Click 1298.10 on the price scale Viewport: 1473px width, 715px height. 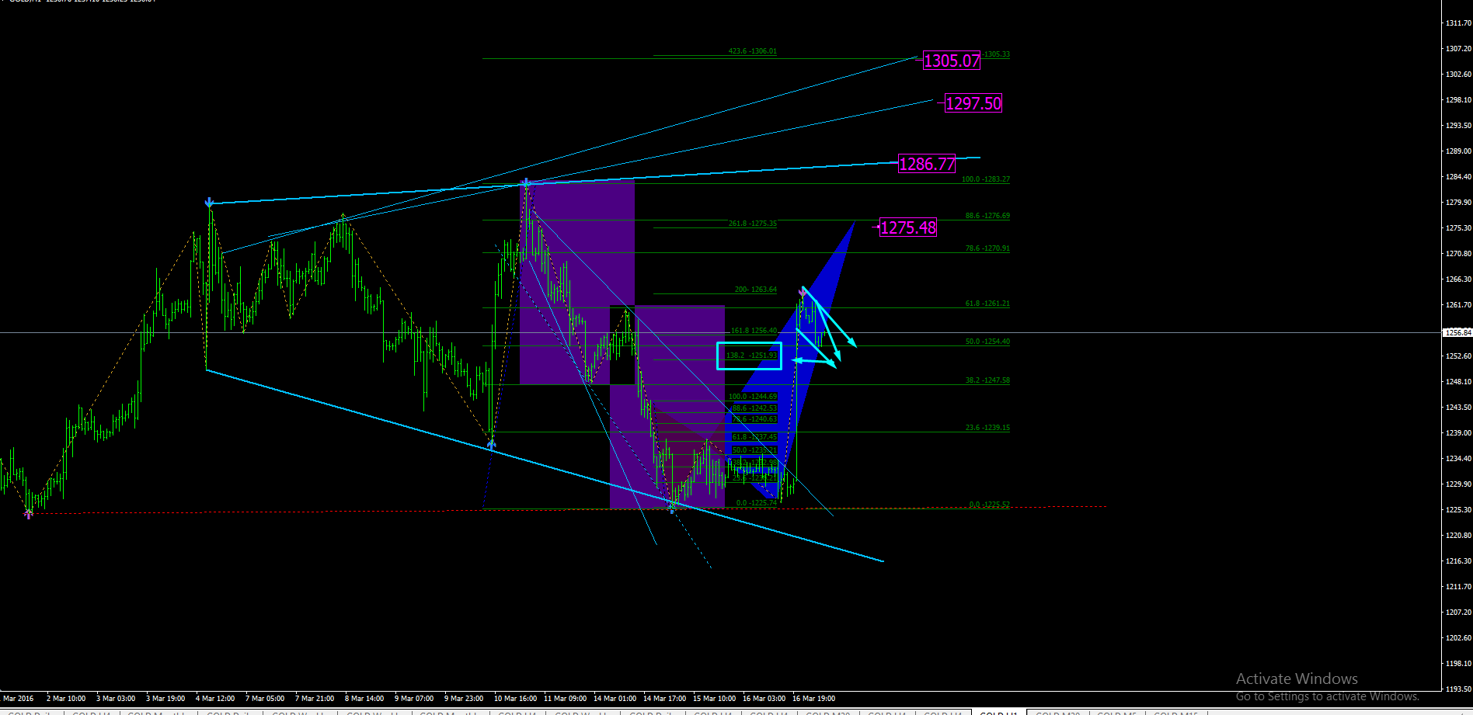click(x=1457, y=100)
